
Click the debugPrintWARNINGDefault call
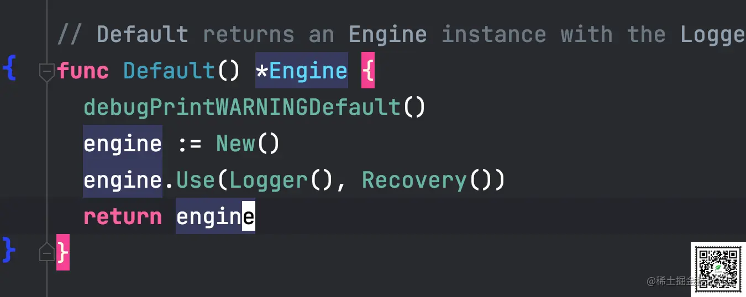pos(254,107)
